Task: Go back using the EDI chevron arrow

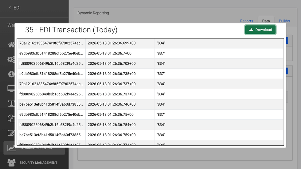Action: pos(10,8)
